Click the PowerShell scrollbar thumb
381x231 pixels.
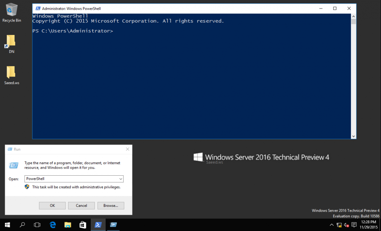[353, 22]
